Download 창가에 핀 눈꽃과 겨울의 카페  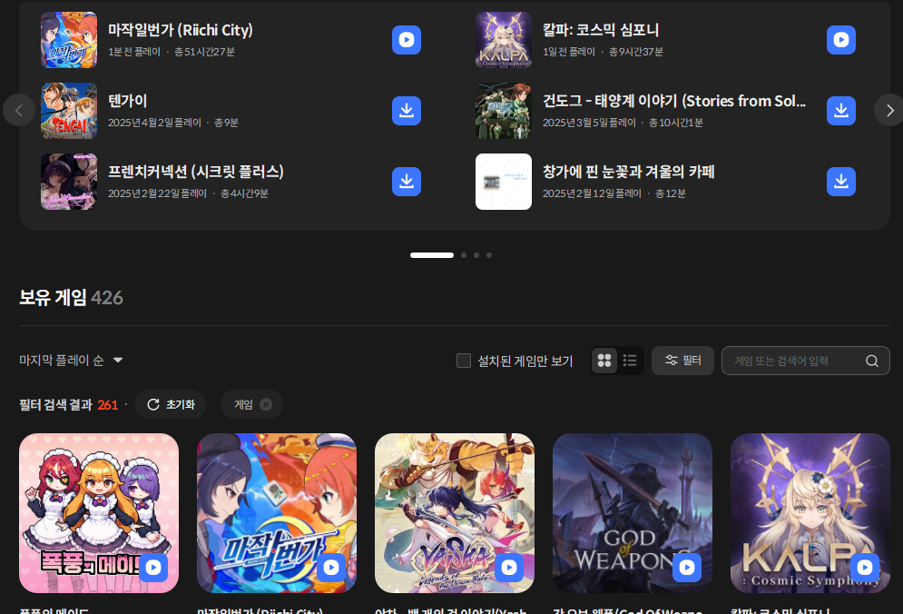coord(840,182)
